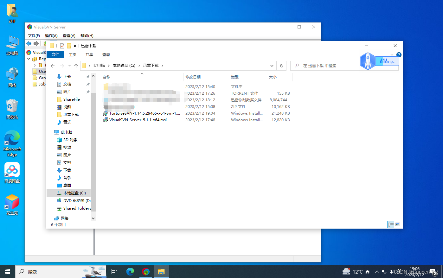Sort files by the 名称 column header
443x278 pixels.
pyautogui.click(x=142, y=77)
